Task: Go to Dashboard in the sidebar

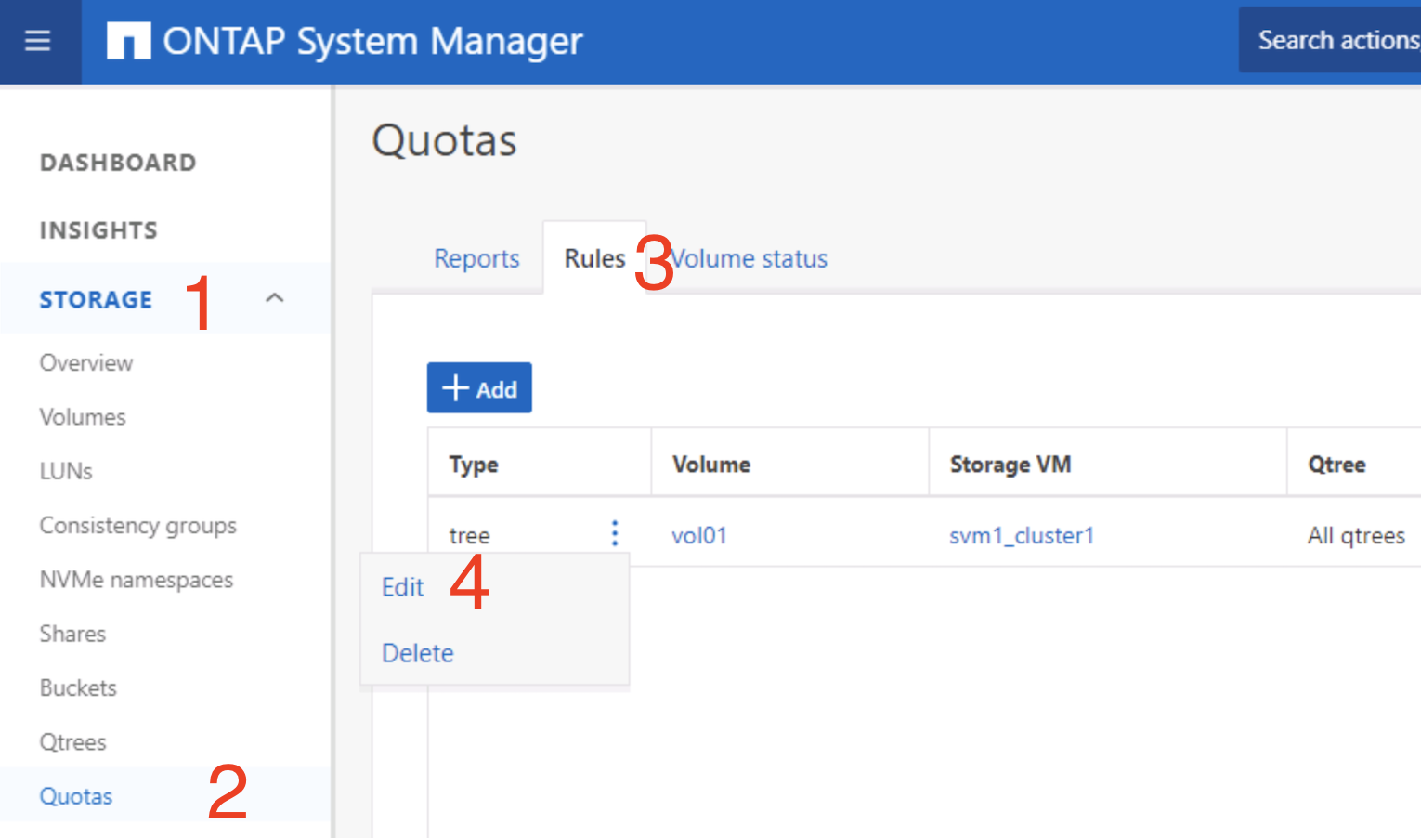Action: (118, 163)
